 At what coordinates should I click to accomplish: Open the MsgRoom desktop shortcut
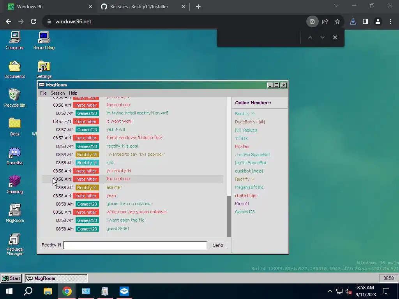(x=14, y=213)
